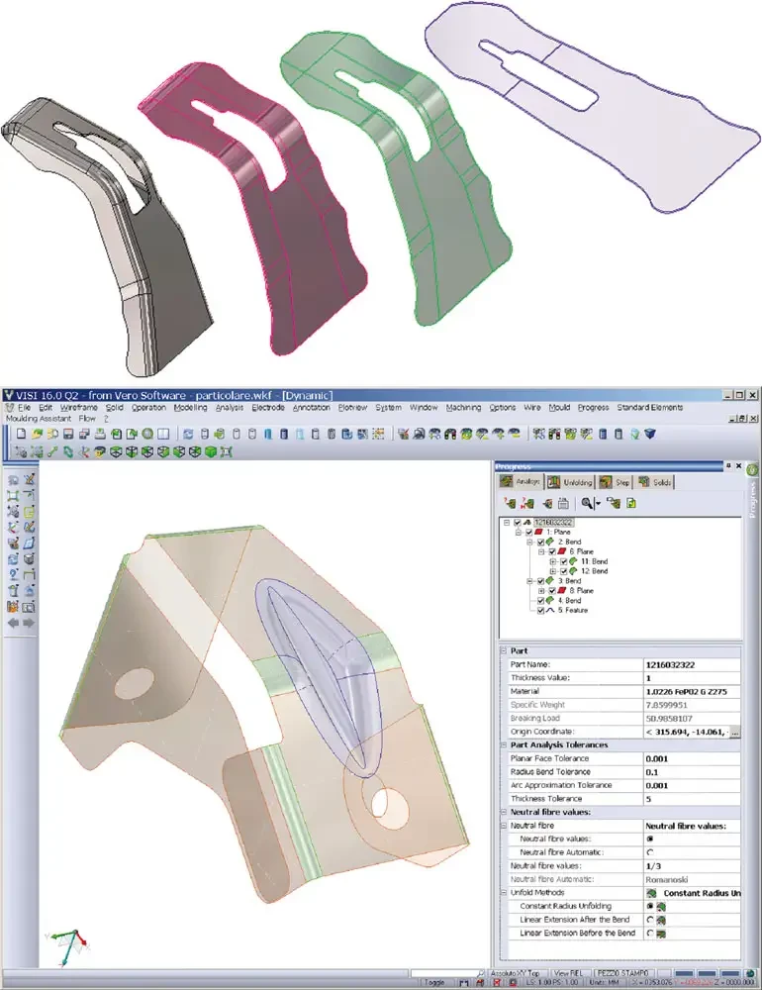Switch to the Unfolding tab
762x990 pixels.
tap(571, 482)
